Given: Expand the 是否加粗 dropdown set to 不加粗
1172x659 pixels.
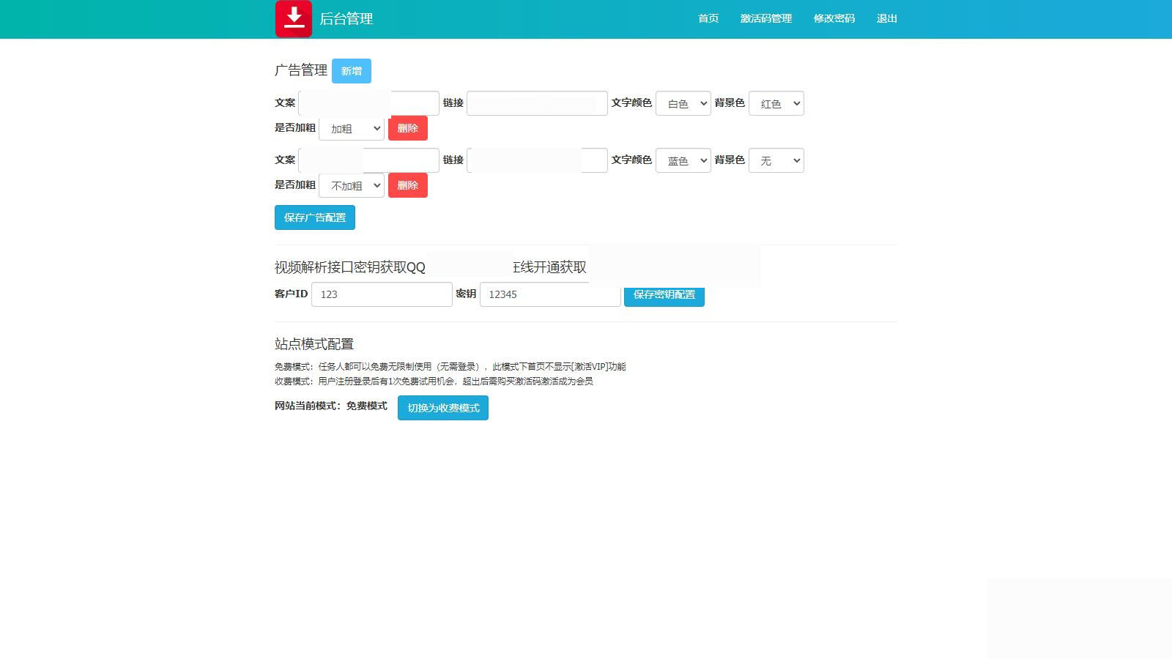Looking at the screenshot, I should [x=352, y=185].
